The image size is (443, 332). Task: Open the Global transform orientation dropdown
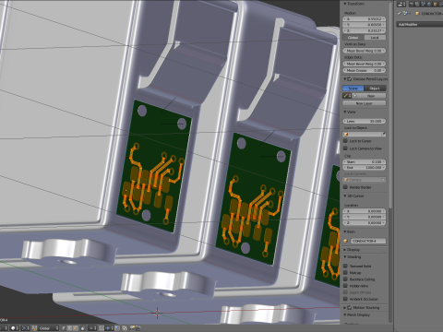click(x=48, y=328)
